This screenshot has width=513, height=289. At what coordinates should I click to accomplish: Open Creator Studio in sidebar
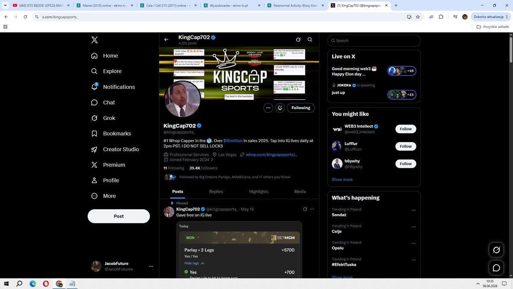coord(115,149)
